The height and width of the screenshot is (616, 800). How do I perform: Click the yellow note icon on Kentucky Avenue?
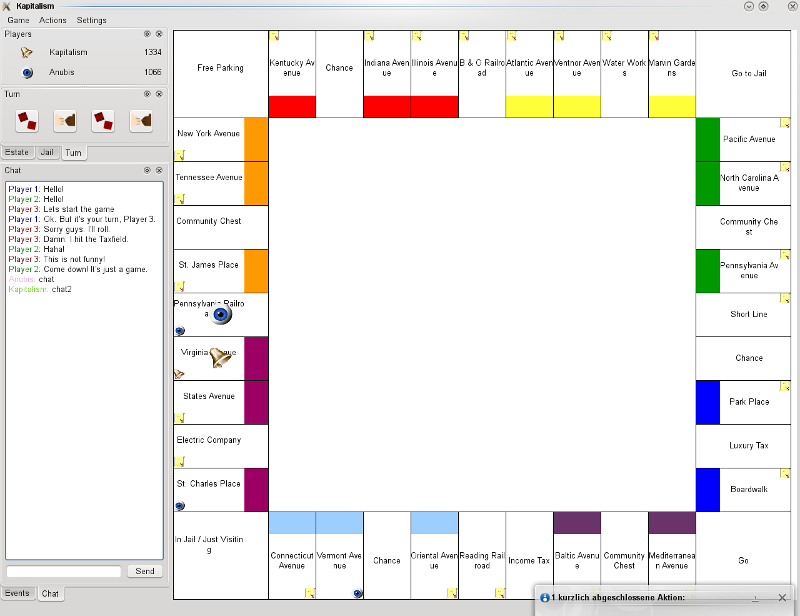(x=274, y=36)
